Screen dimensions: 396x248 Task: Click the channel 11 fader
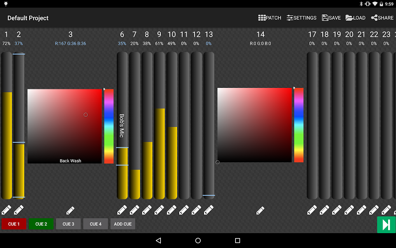(184, 125)
